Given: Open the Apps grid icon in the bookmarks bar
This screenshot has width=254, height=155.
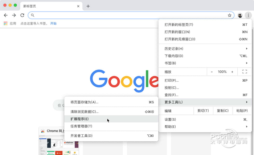Looking at the screenshot, I should point(5,23).
